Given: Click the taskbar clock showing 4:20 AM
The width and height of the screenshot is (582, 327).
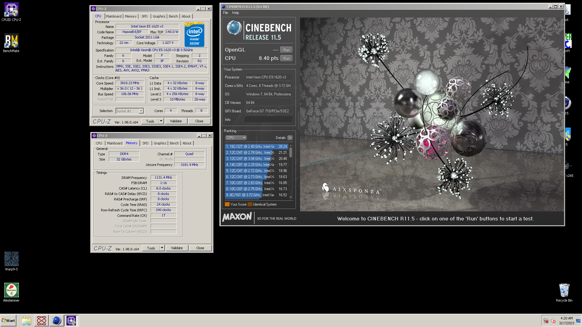Looking at the screenshot, I should [567, 321].
